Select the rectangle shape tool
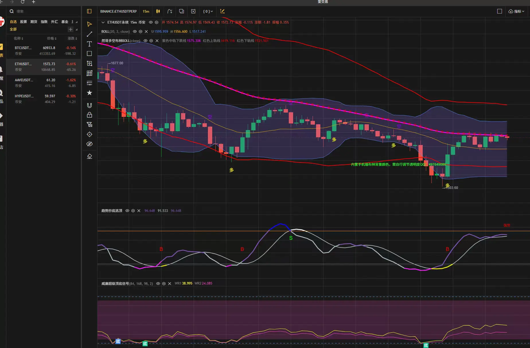 pyautogui.click(x=89, y=54)
